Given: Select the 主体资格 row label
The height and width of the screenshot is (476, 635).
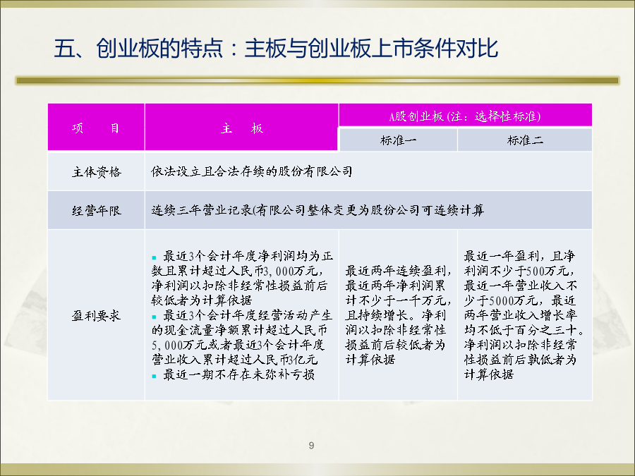Looking at the screenshot, I should (x=97, y=171).
